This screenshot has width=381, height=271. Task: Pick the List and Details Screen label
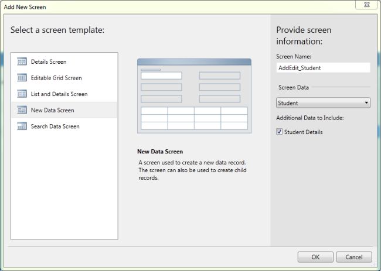coord(59,94)
